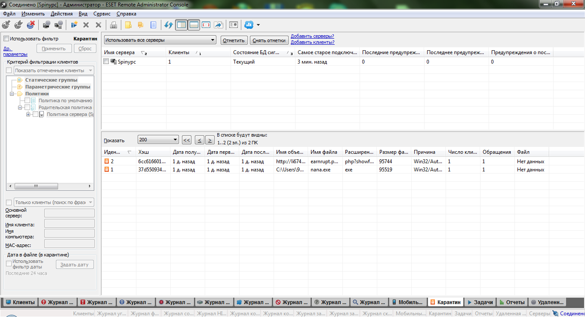Click the orange quarantine icon of item 2

click(107, 162)
